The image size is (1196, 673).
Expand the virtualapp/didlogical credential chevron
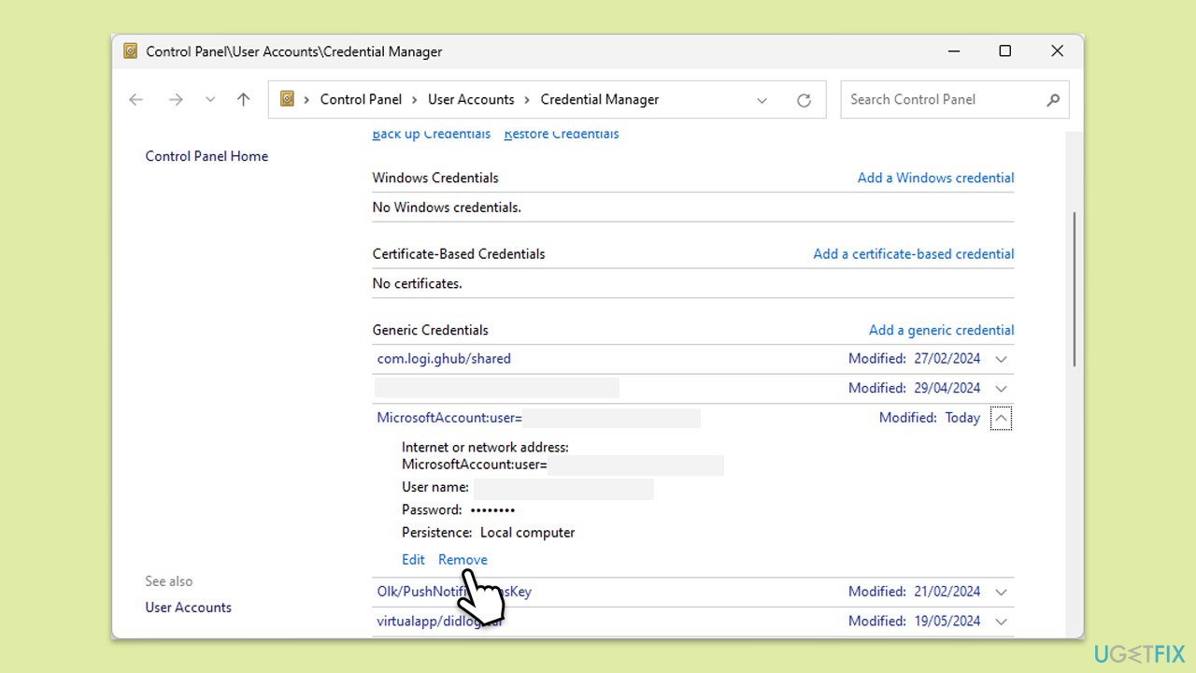tap(1002, 622)
